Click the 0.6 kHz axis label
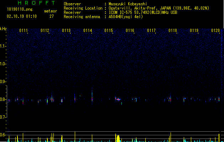This screenshot has height=142, width=224. (3, 135)
